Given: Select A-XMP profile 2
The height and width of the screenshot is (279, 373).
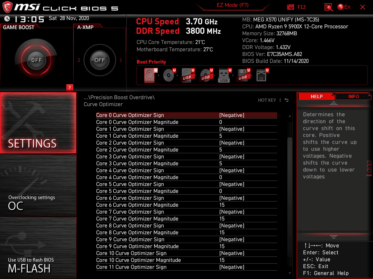Looking at the screenshot, I should 79,60.
